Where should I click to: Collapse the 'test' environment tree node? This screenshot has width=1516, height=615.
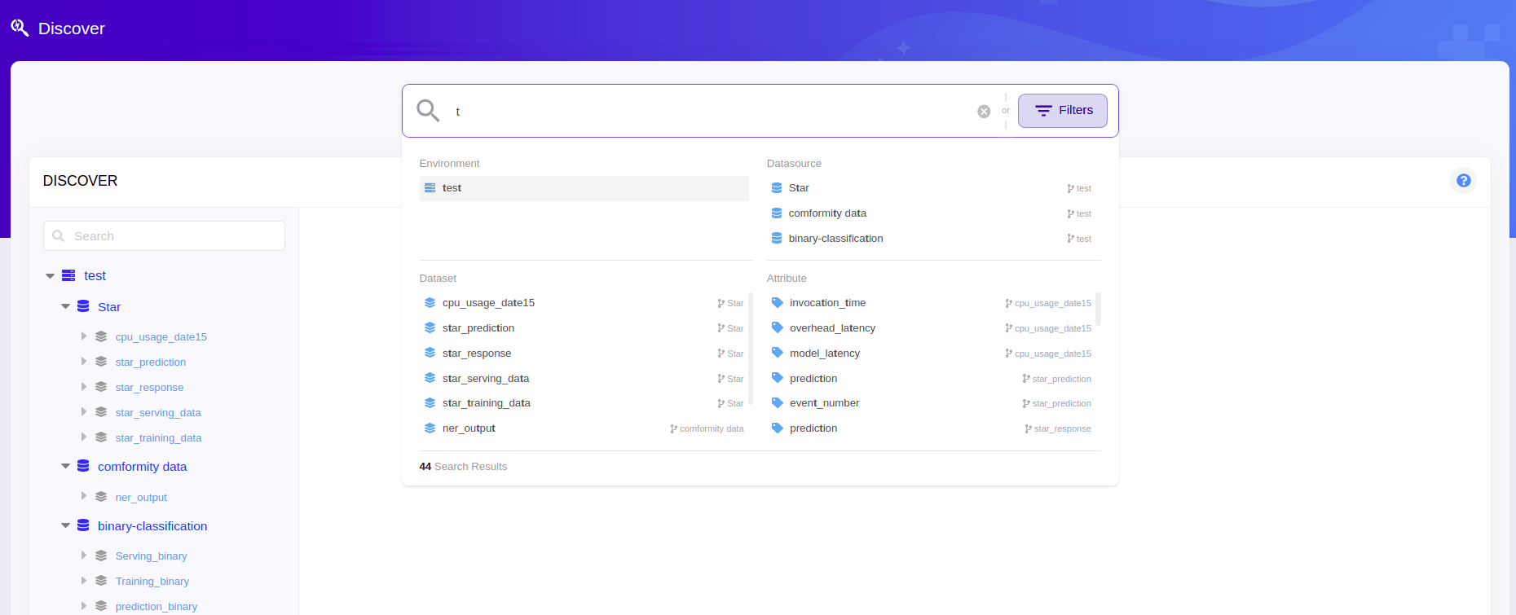tap(50, 276)
